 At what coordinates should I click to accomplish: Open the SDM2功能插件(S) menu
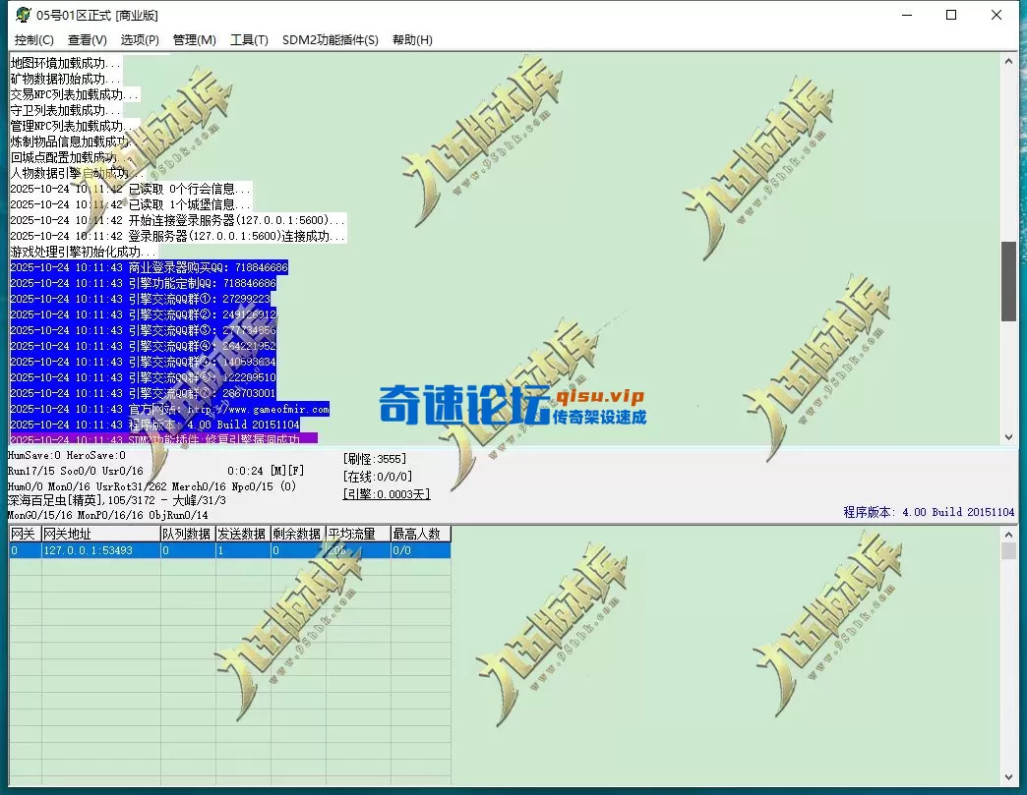(x=331, y=40)
